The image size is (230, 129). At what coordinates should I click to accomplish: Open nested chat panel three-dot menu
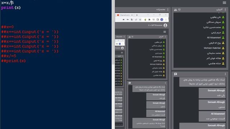[x=165, y=83]
